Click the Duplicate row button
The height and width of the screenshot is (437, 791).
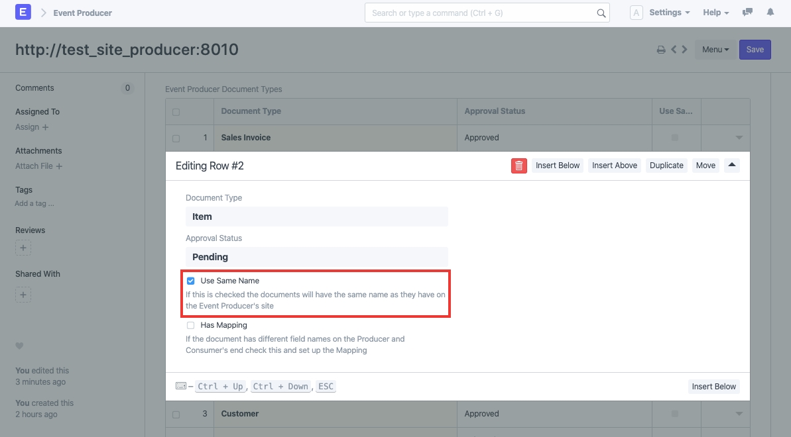coord(666,166)
